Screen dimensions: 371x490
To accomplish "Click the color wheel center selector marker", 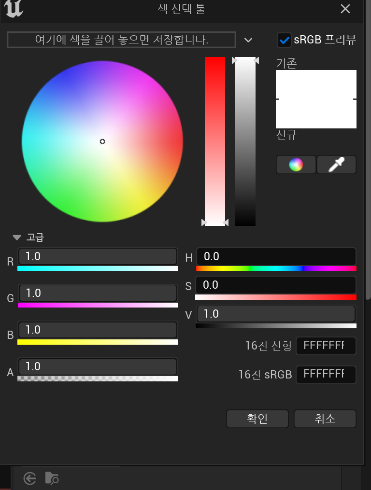I will [x=102, y=141].
